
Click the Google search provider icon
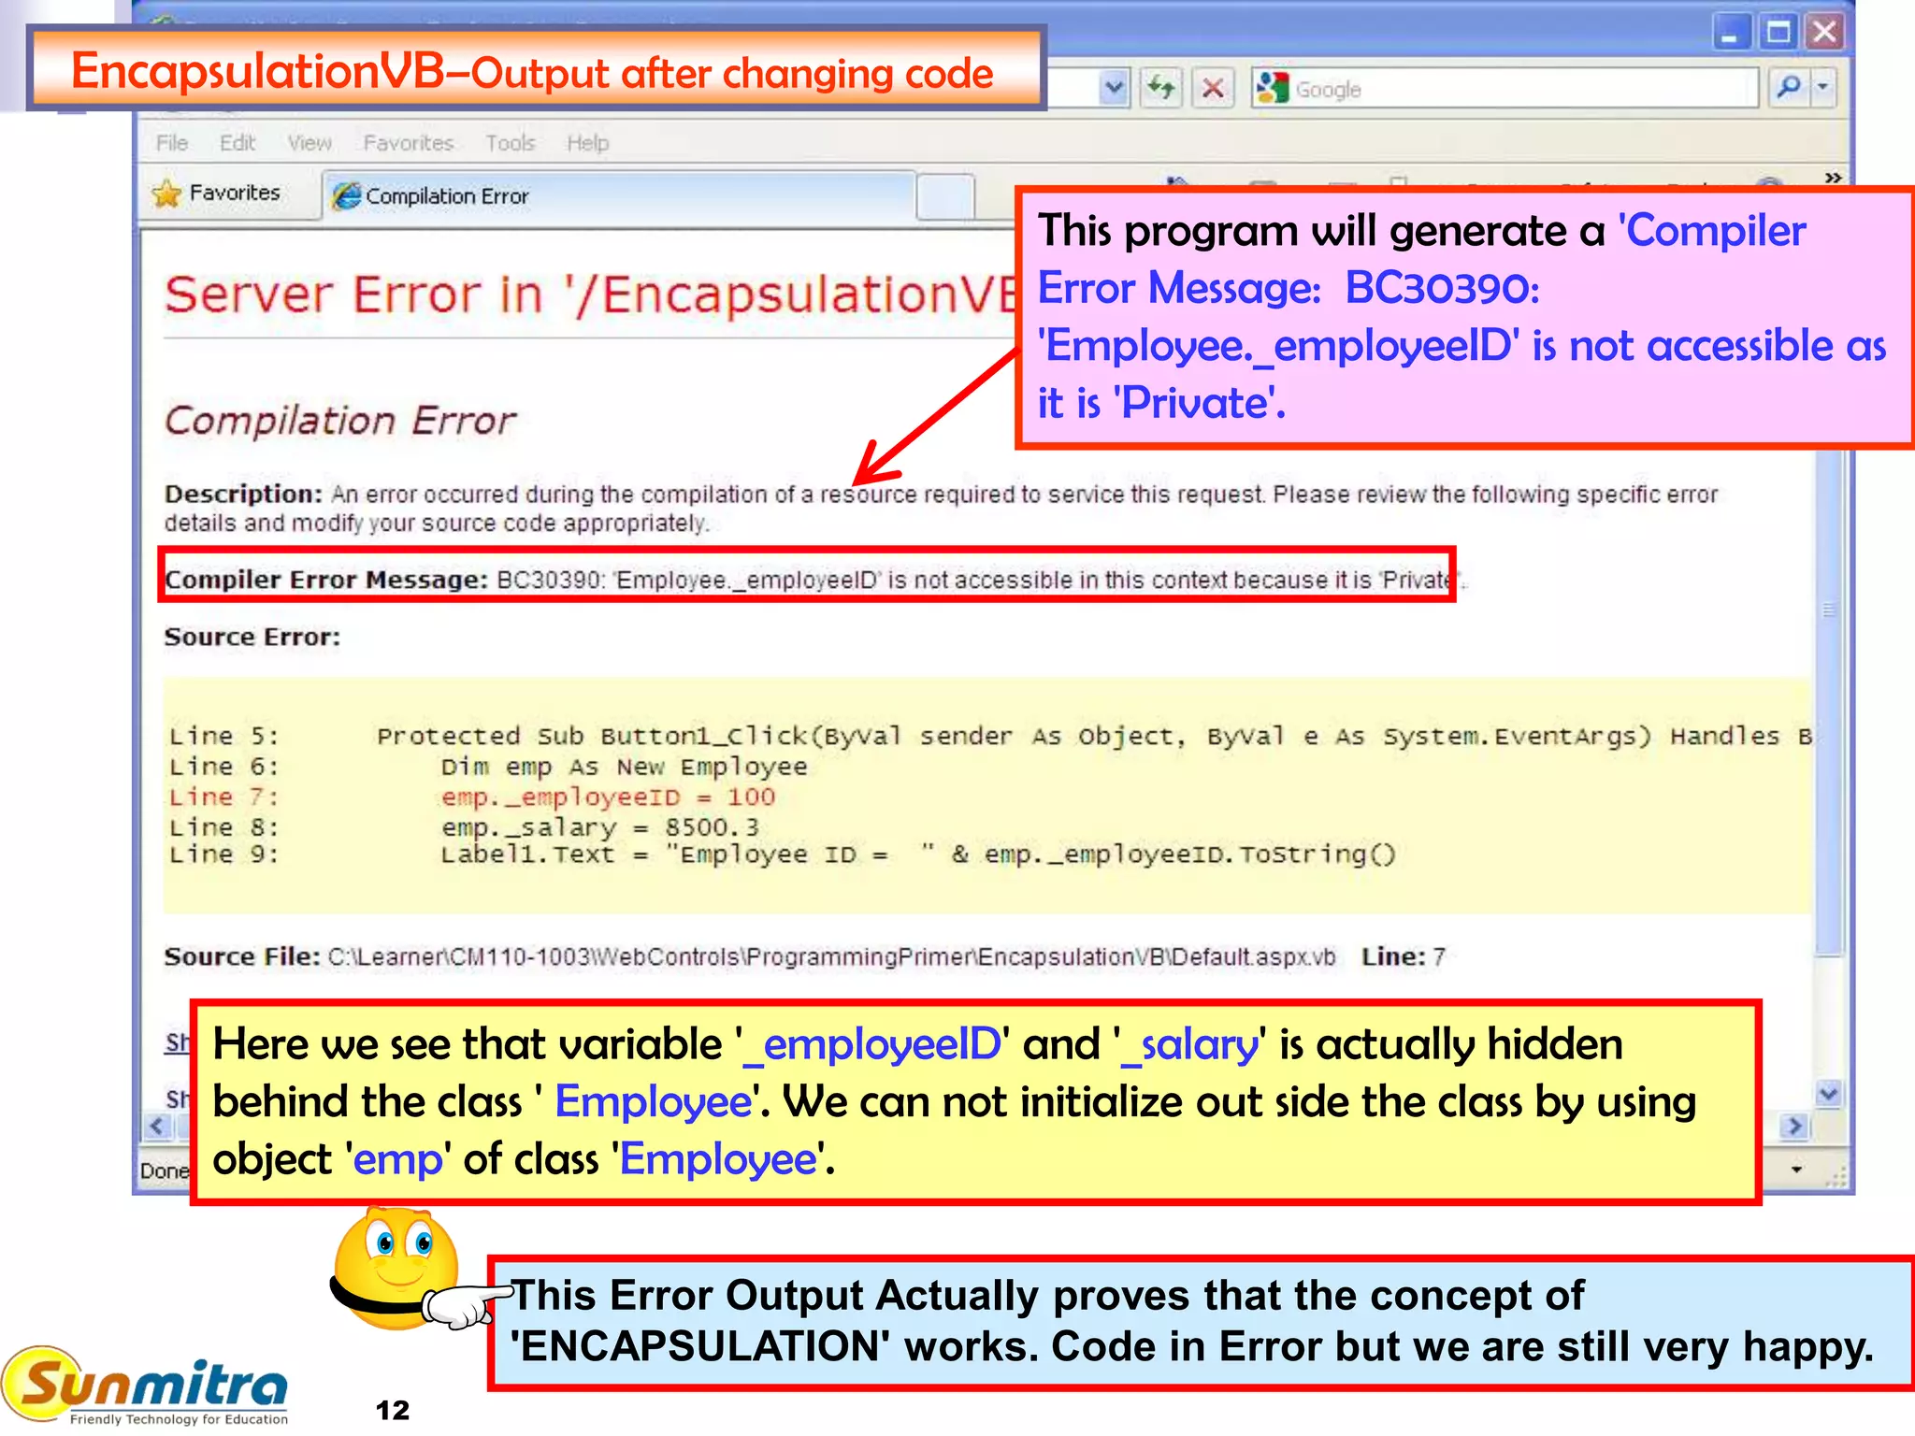coord(1272,89)
